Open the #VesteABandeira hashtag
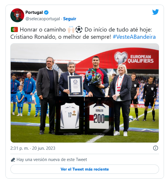 (134, 37)
